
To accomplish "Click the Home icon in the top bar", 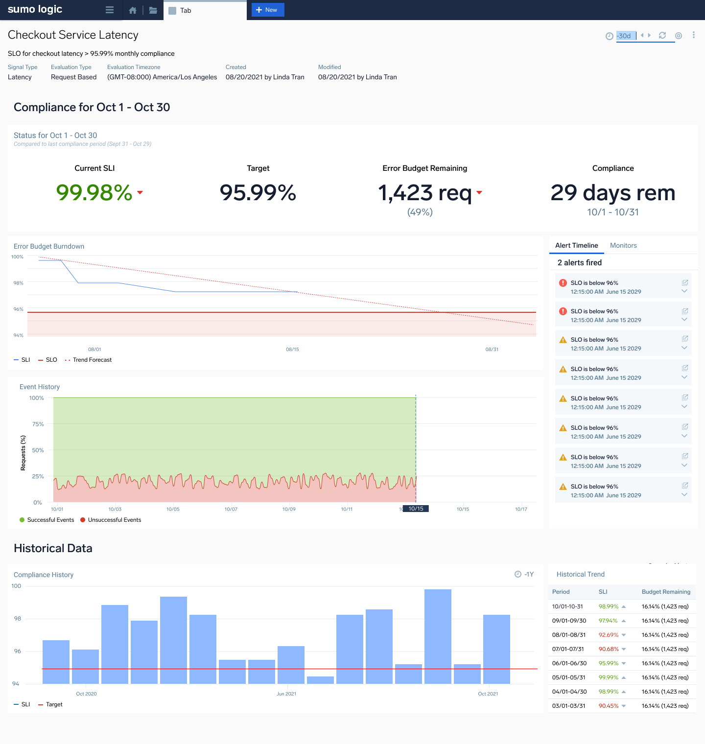I will pos(132,10).
